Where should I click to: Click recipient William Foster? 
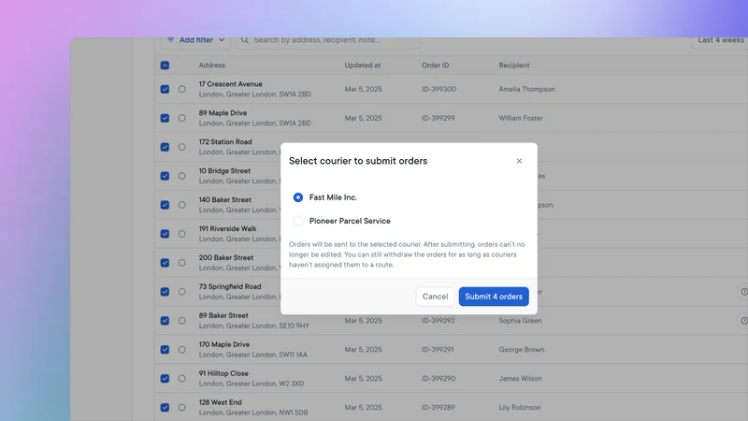(x=521, y=118)
